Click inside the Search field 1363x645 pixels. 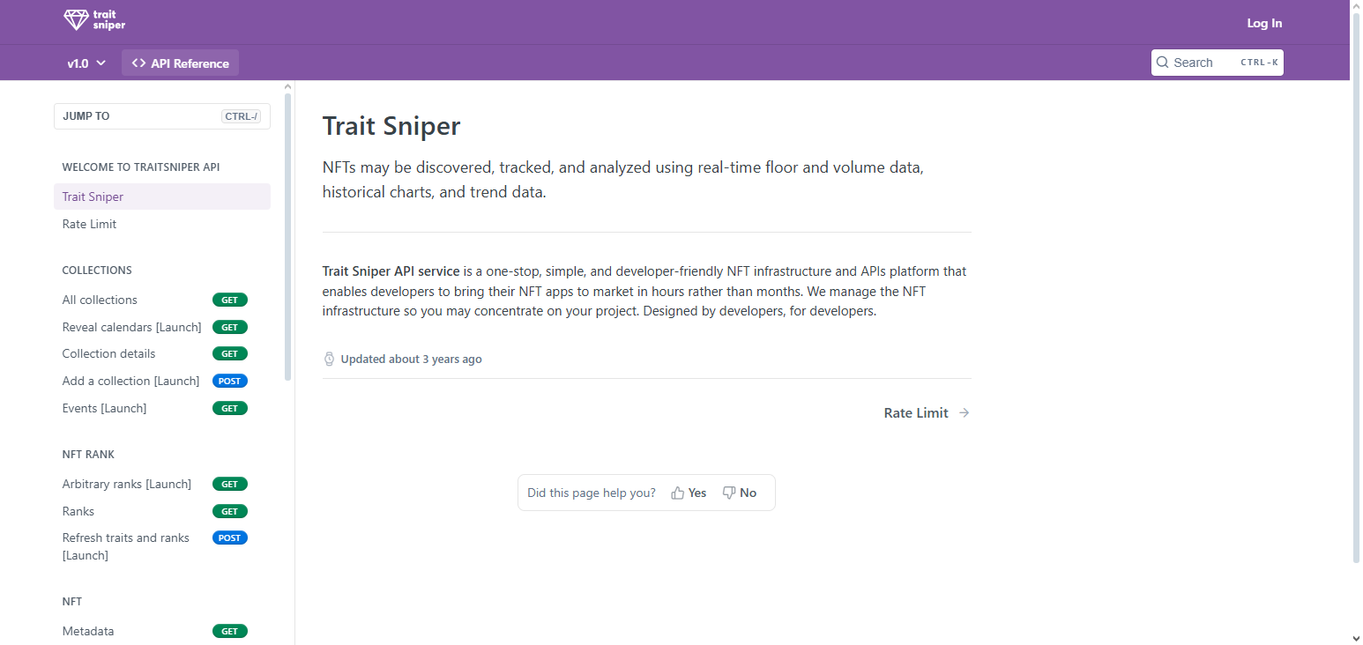coord(1203,63)
